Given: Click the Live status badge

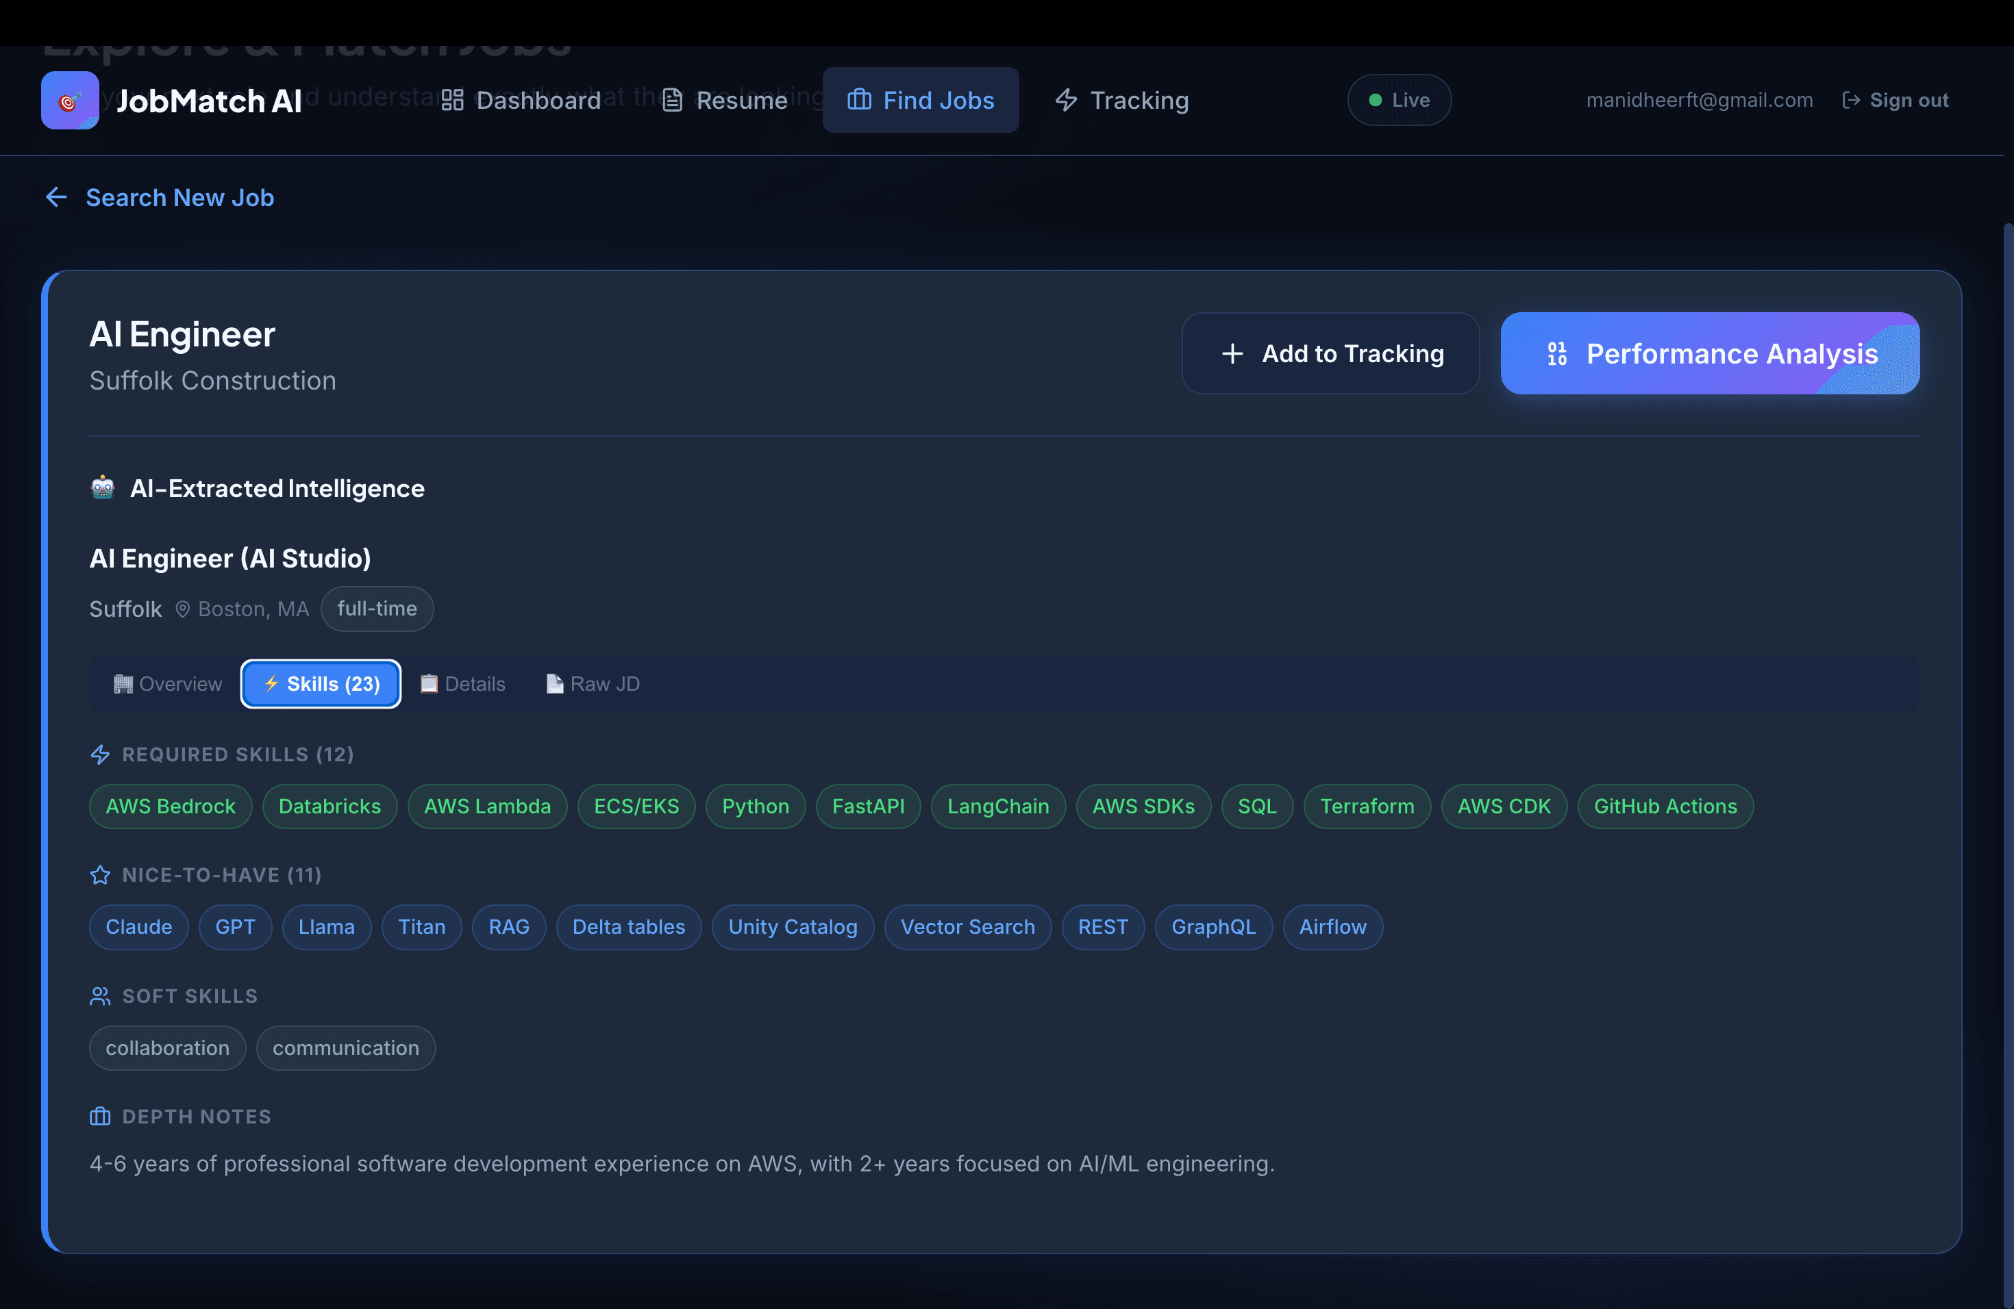Looking at the screenshot, I should 1399,101.
